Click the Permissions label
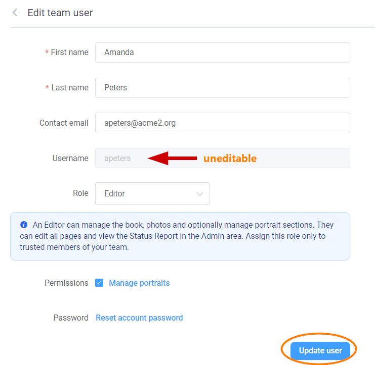The image size is (375, 365). click(x=66, y=283)
